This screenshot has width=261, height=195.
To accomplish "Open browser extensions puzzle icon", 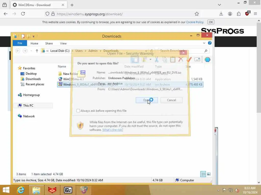I will click(239, 14).
